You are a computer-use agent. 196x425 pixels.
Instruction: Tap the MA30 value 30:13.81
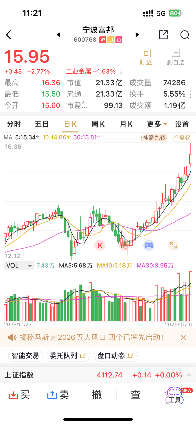click(87, 137)
